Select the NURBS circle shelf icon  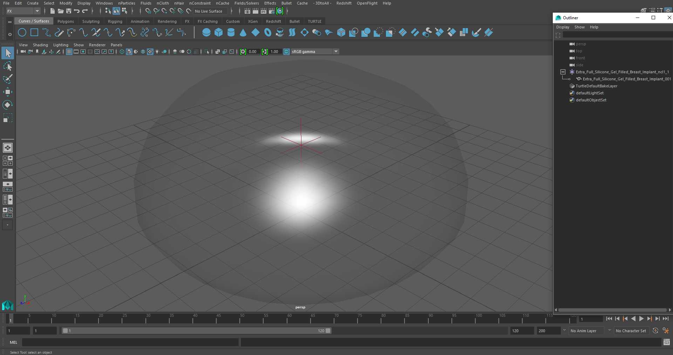click(22, 33)
